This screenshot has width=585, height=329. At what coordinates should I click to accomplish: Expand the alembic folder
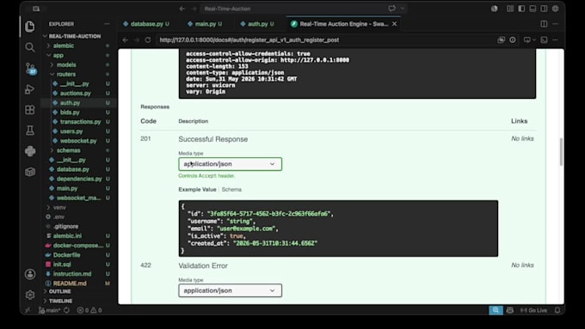(x=63, y=46)
